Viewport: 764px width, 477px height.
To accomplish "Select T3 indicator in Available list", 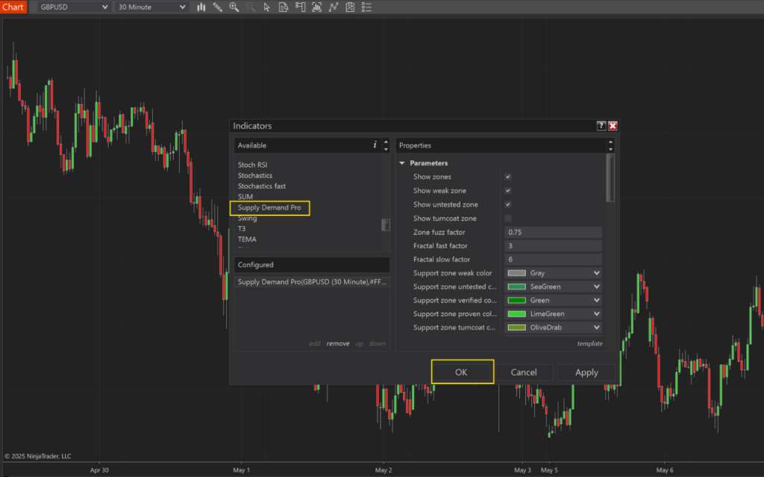I will pyautogui.click(x=242, y=229).
